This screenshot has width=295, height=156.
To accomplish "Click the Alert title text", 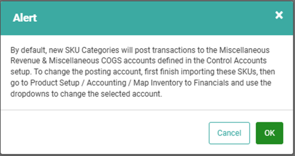I will pyautogui.click(x=25, y=18).
